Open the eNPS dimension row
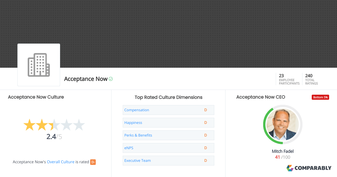 click(168, 148)
